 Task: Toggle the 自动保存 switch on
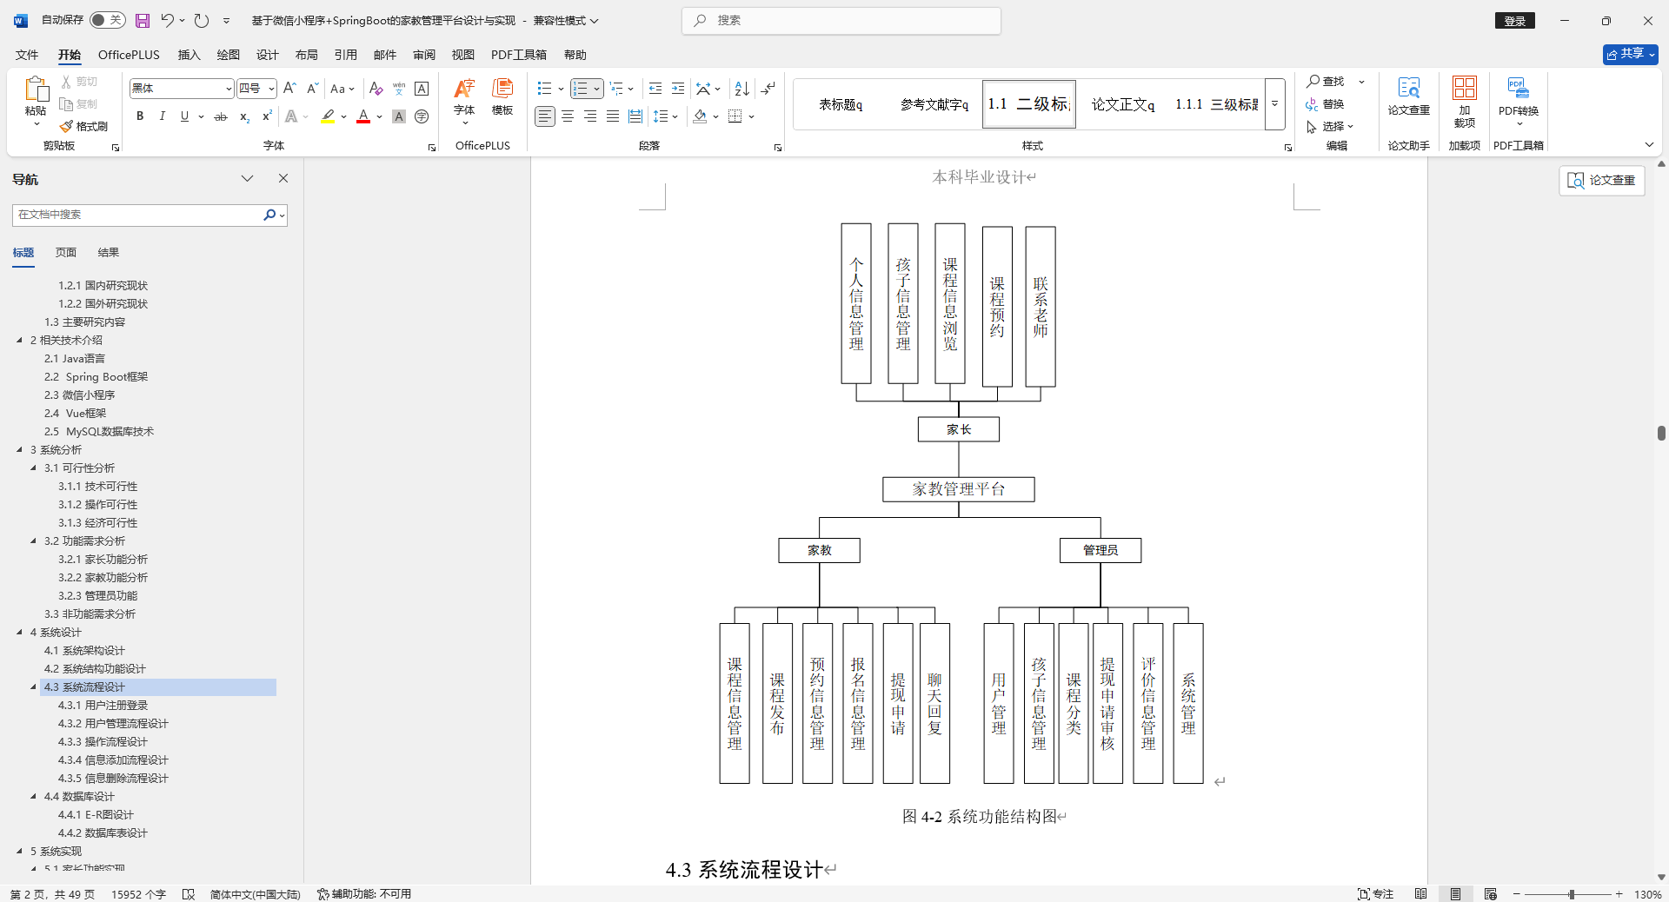107,19
